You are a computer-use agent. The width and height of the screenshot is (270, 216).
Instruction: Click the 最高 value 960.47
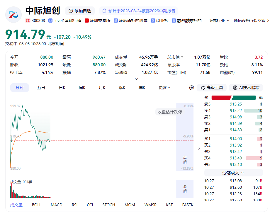(99, 57)
